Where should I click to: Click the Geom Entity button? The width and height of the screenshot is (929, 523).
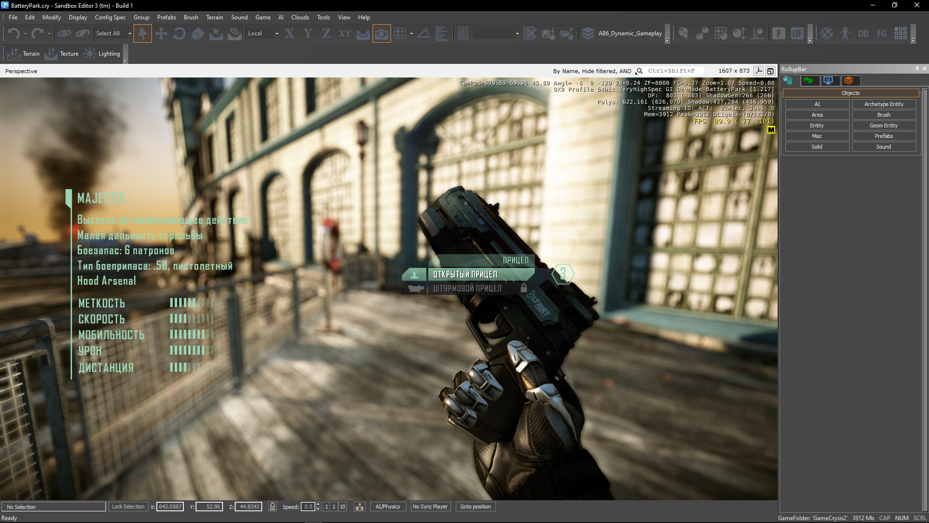click(884, 125)
